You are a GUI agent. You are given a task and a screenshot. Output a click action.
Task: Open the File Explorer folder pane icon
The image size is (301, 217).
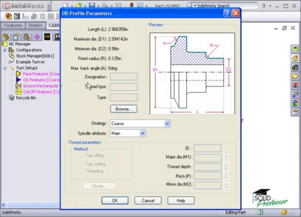coord(295,76)
